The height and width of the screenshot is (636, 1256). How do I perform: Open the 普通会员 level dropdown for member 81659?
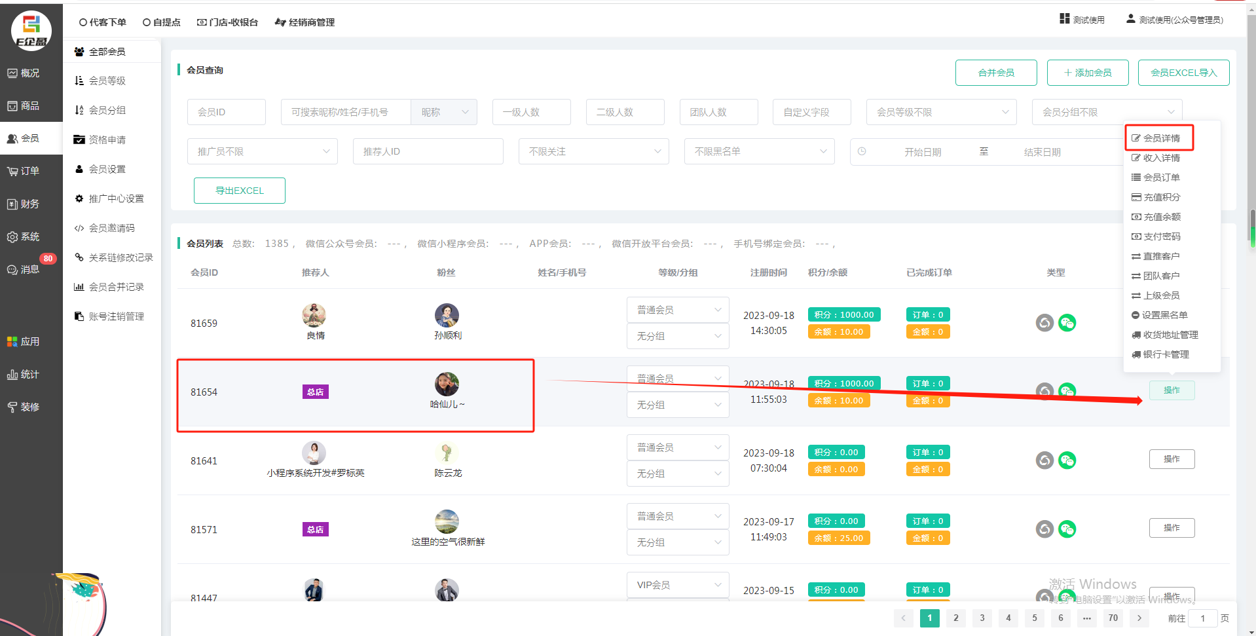[678, 310]
